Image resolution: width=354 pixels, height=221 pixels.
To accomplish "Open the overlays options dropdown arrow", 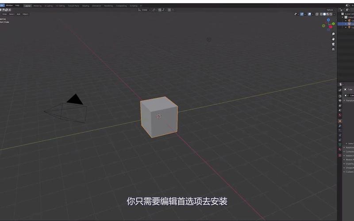I will pos(313,14).
